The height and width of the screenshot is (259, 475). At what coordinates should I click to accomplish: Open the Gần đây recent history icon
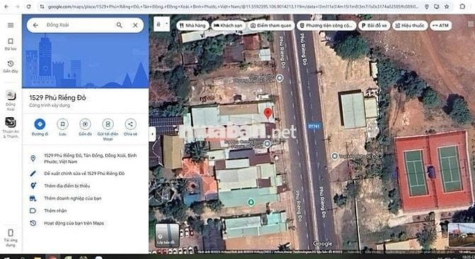click(x=11, y=66)
